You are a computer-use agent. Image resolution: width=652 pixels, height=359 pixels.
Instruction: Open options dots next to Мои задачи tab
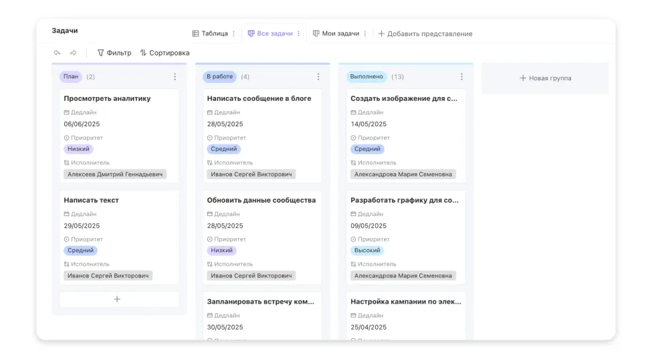click(365, 33)
